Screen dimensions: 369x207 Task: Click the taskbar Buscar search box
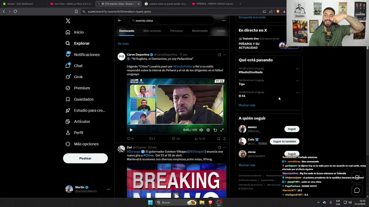pos(176,202)
